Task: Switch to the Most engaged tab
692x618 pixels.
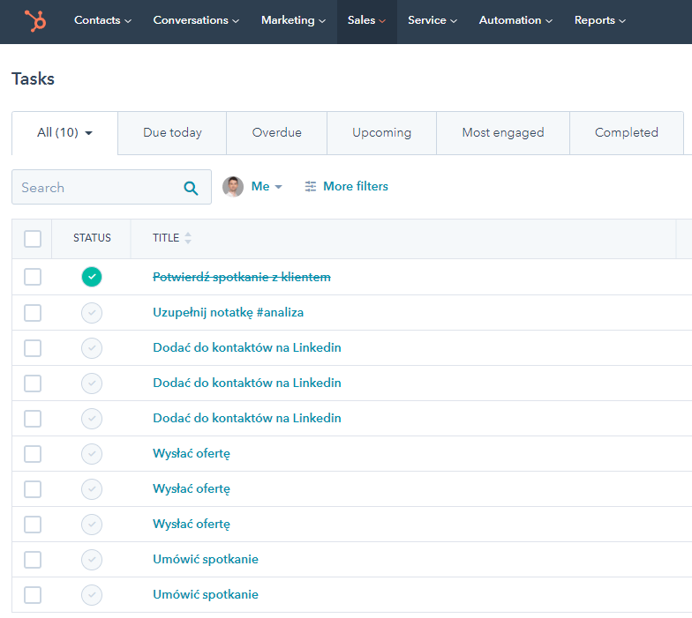Action: click(503, 132)
